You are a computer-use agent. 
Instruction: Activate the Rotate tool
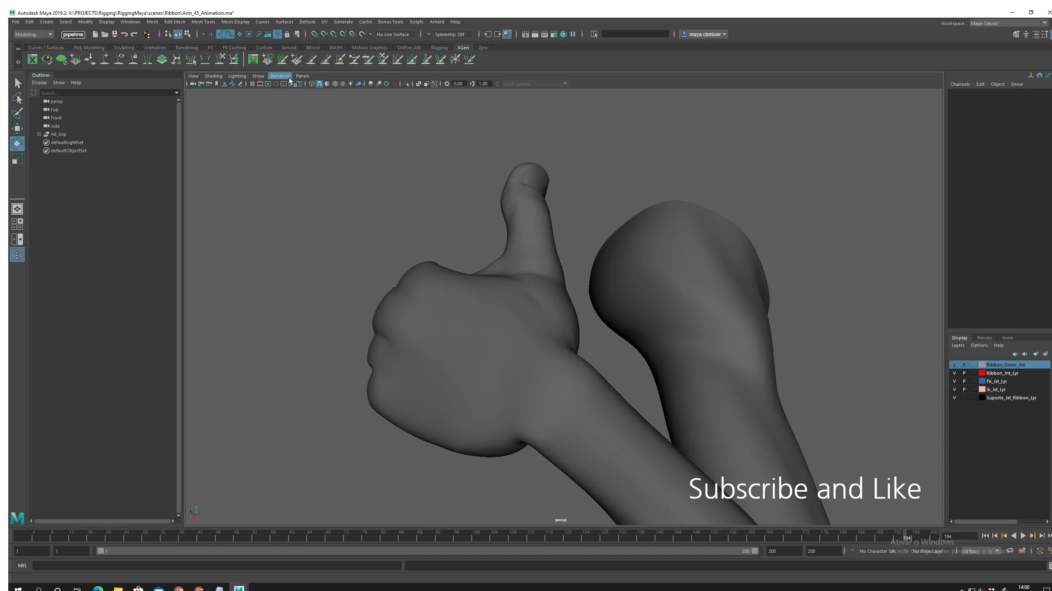(x=17, y=144)
